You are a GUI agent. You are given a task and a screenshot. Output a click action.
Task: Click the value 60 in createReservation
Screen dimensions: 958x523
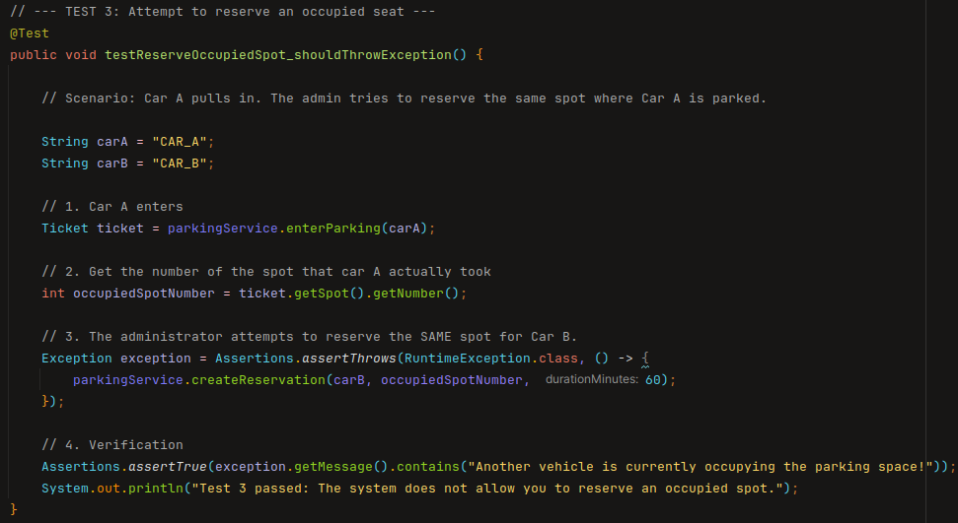pyautogui.click(x=653, y=380)
